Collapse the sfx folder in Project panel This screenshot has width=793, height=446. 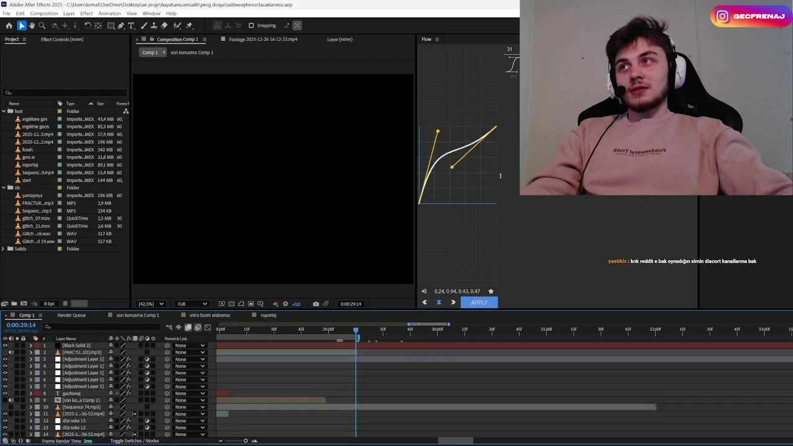click(3, 188)
